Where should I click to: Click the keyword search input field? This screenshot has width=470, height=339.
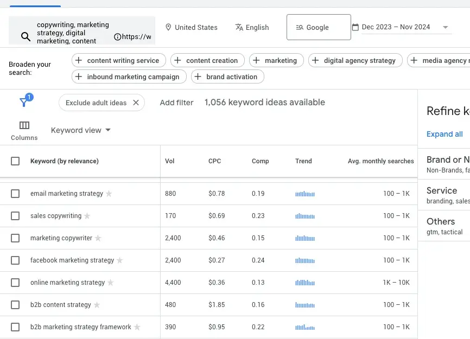(x=82, y=30)
